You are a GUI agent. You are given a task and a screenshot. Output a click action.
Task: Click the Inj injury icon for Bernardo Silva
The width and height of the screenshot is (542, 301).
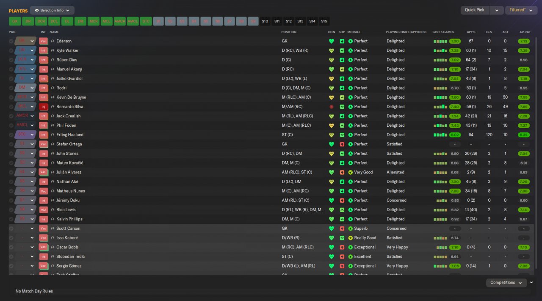[43, 107]
